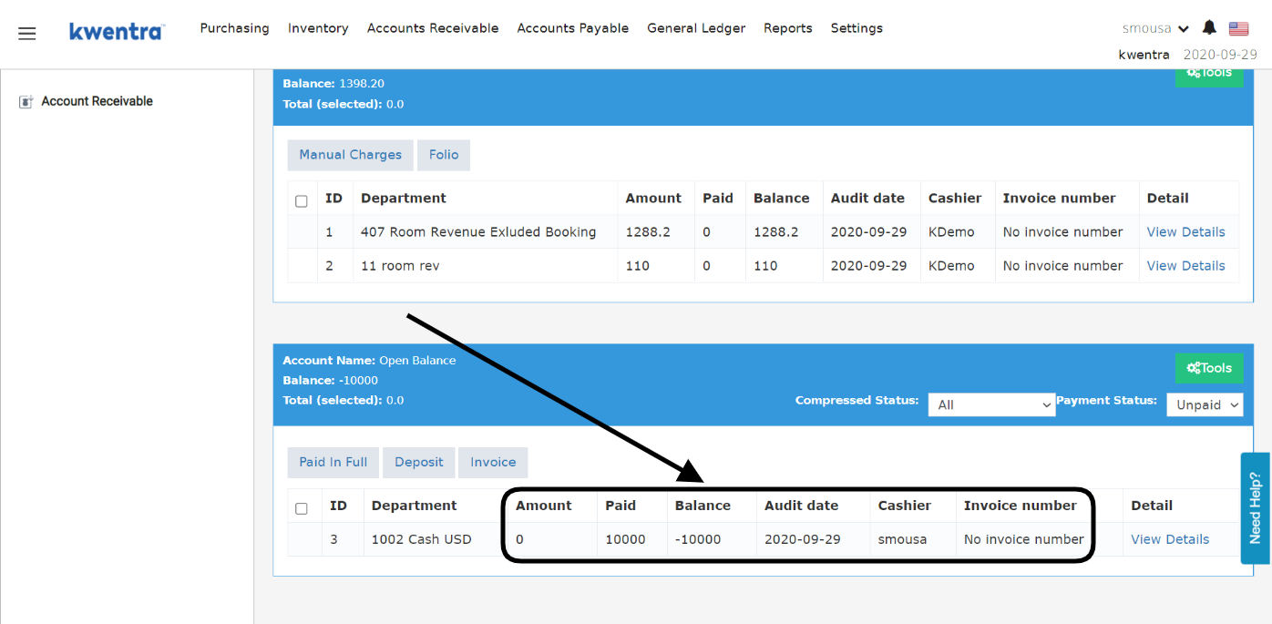Open the Reports menu

[788, 28]
